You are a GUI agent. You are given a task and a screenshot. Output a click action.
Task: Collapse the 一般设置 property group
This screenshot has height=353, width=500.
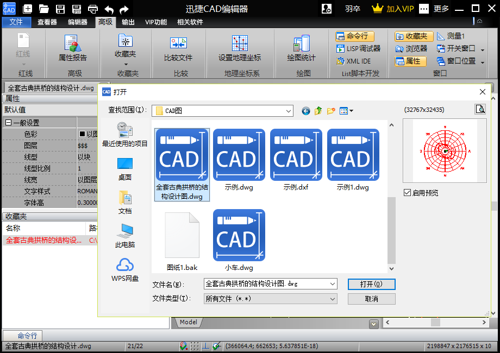point(9,123)
